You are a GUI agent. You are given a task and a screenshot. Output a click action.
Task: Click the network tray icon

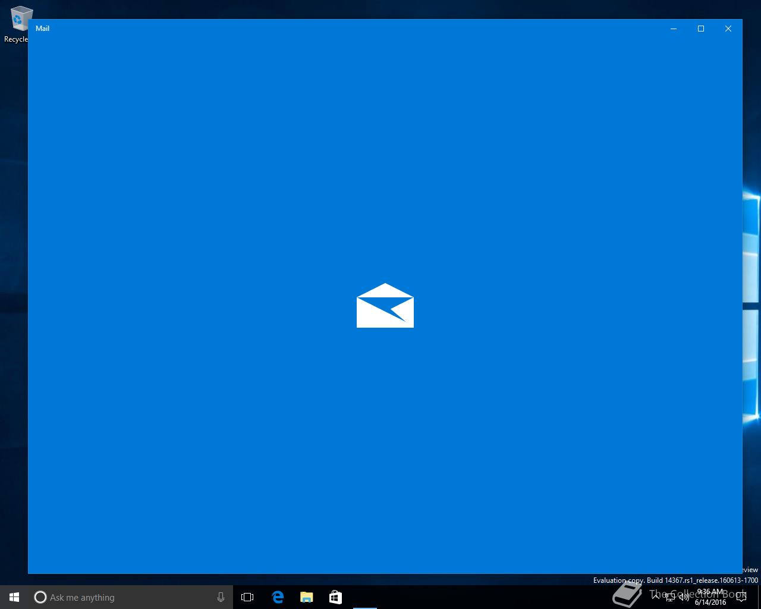670,597
